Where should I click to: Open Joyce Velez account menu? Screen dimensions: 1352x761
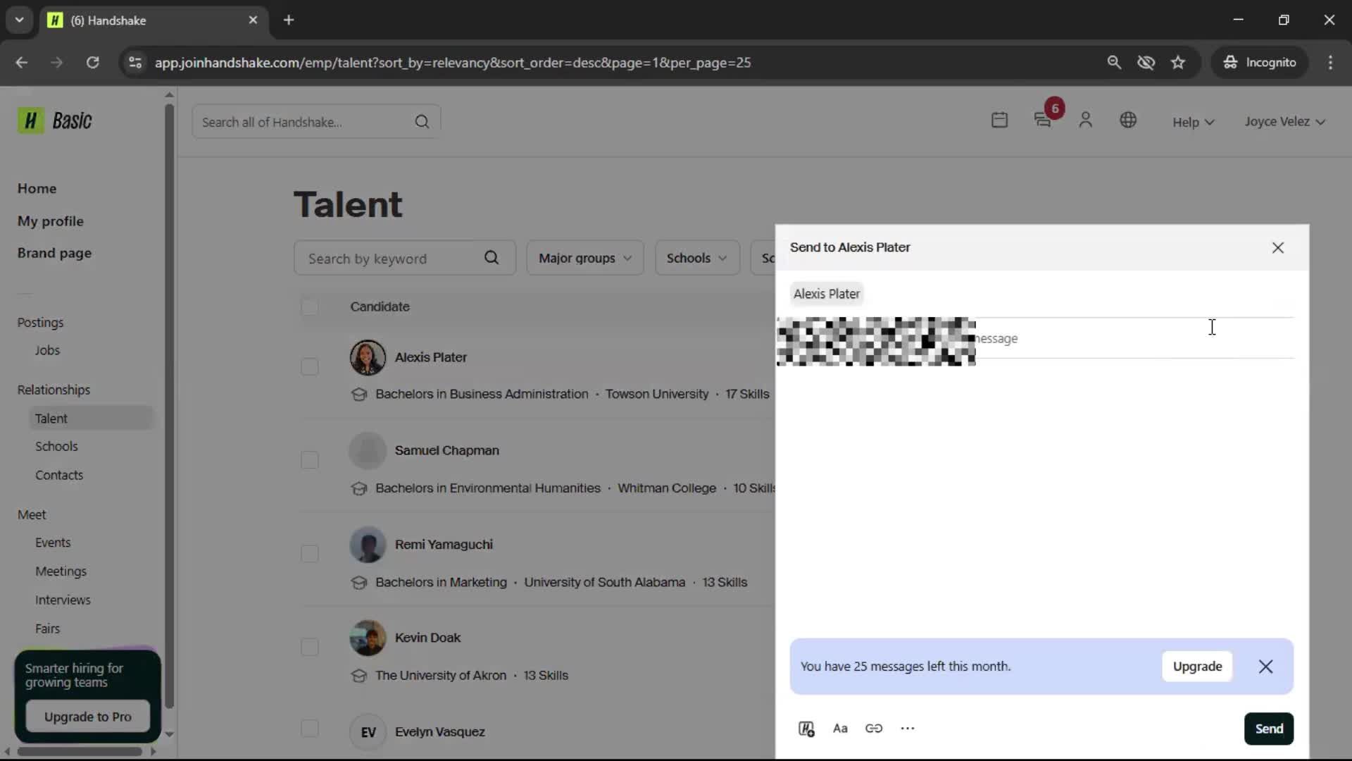click(x=1284, y=121)
